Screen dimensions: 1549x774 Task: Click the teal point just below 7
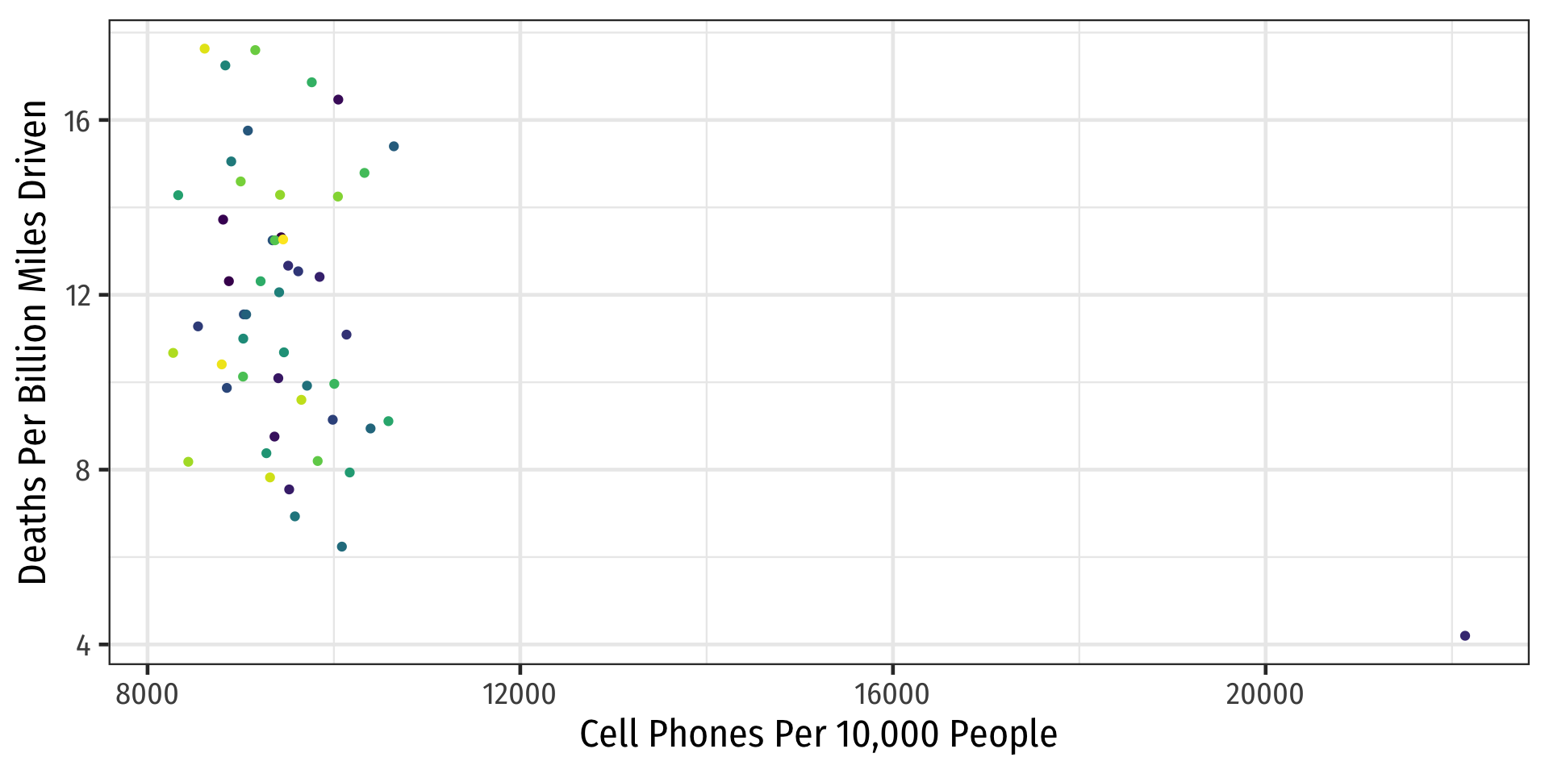pyautogui.click(x=295, y=516)
